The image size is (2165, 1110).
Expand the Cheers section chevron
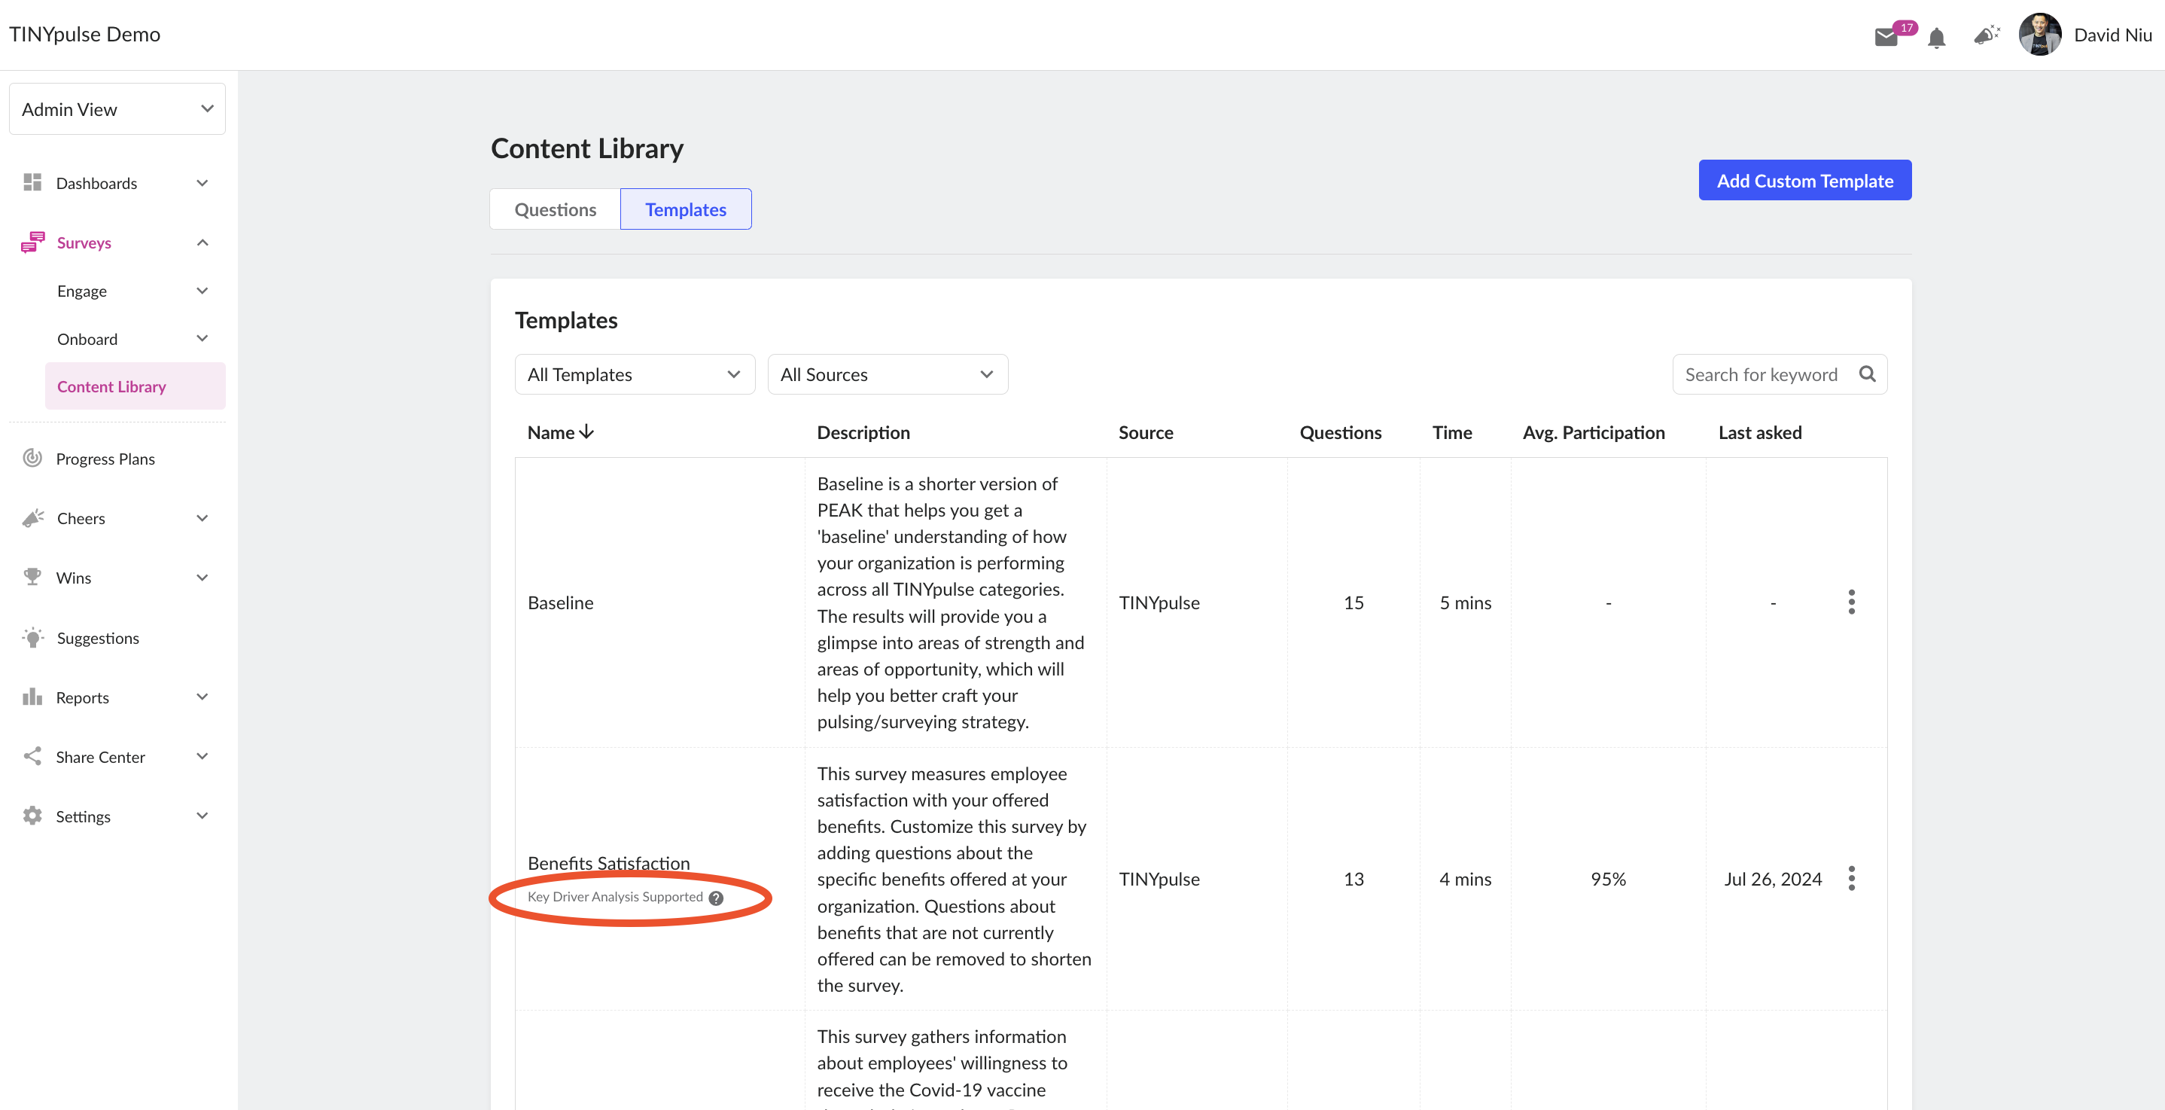pyautogui.click(x=202, y=518)
